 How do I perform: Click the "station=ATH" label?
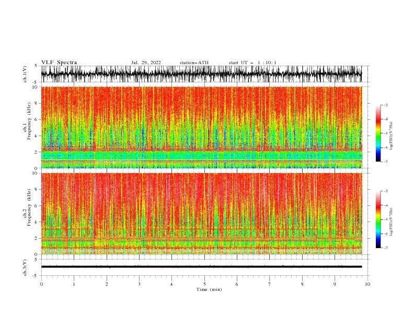pyautogui.click(x=194, y=63)
